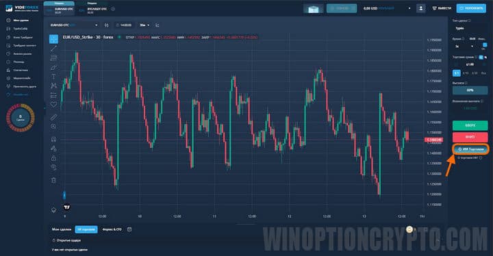The width and height of the screenshot is (493, 256).
Task: Click the ИИ Торговля button
Action: click(470, 149)
